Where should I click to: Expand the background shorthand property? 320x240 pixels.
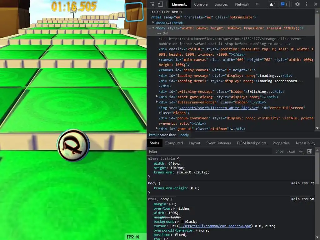coord(178,222)
